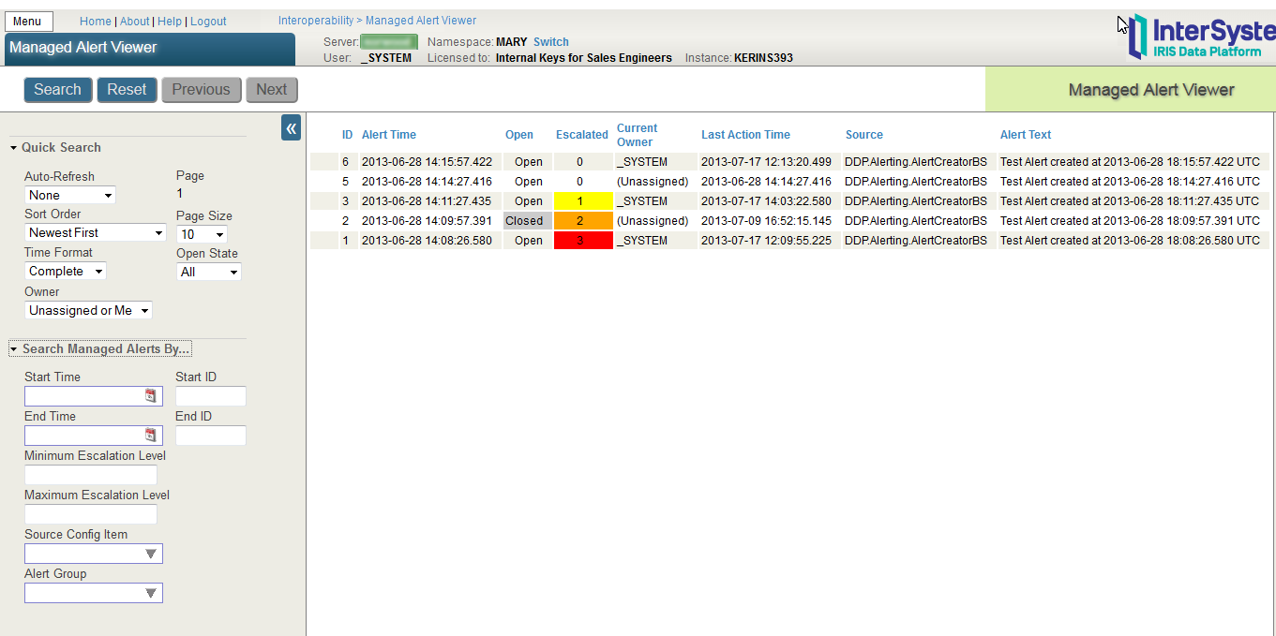Focus the Start ID field
This screenshot has width=1276, height=636.
click(211, 396)
